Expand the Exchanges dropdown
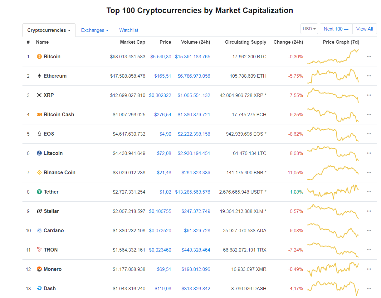This screenshot has width=381, height=298. pos(95,30)
